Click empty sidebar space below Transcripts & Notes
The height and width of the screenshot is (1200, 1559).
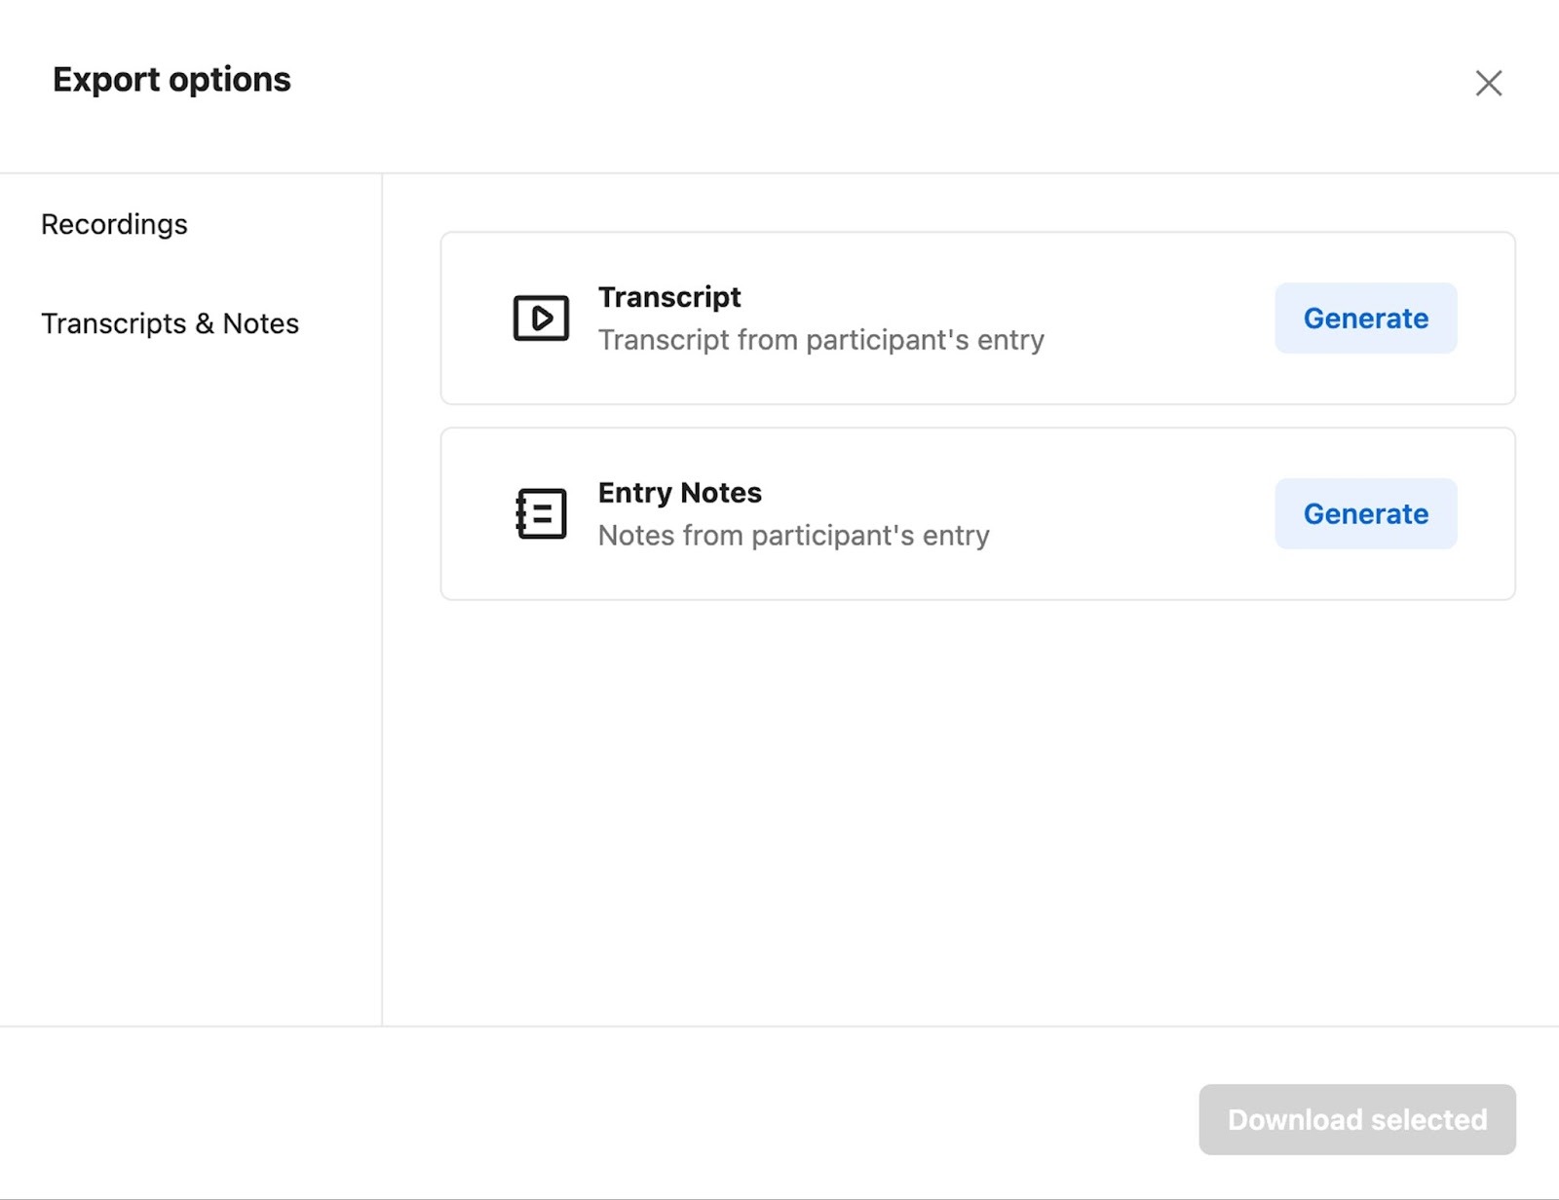pyautogui.click(x=190, y=682)
